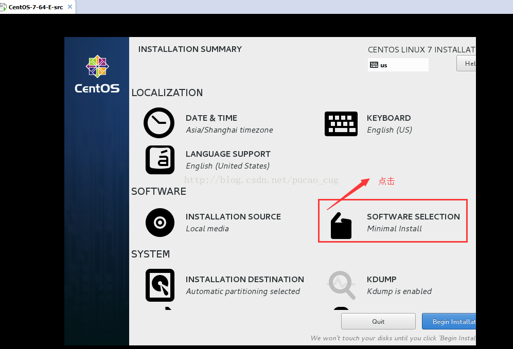
Task: Select INSTALLATION SOURCE label
Action: [233, 217]
